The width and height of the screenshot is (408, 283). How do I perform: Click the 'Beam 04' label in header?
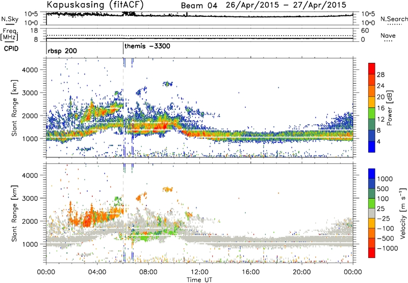(x=199, y=6)
